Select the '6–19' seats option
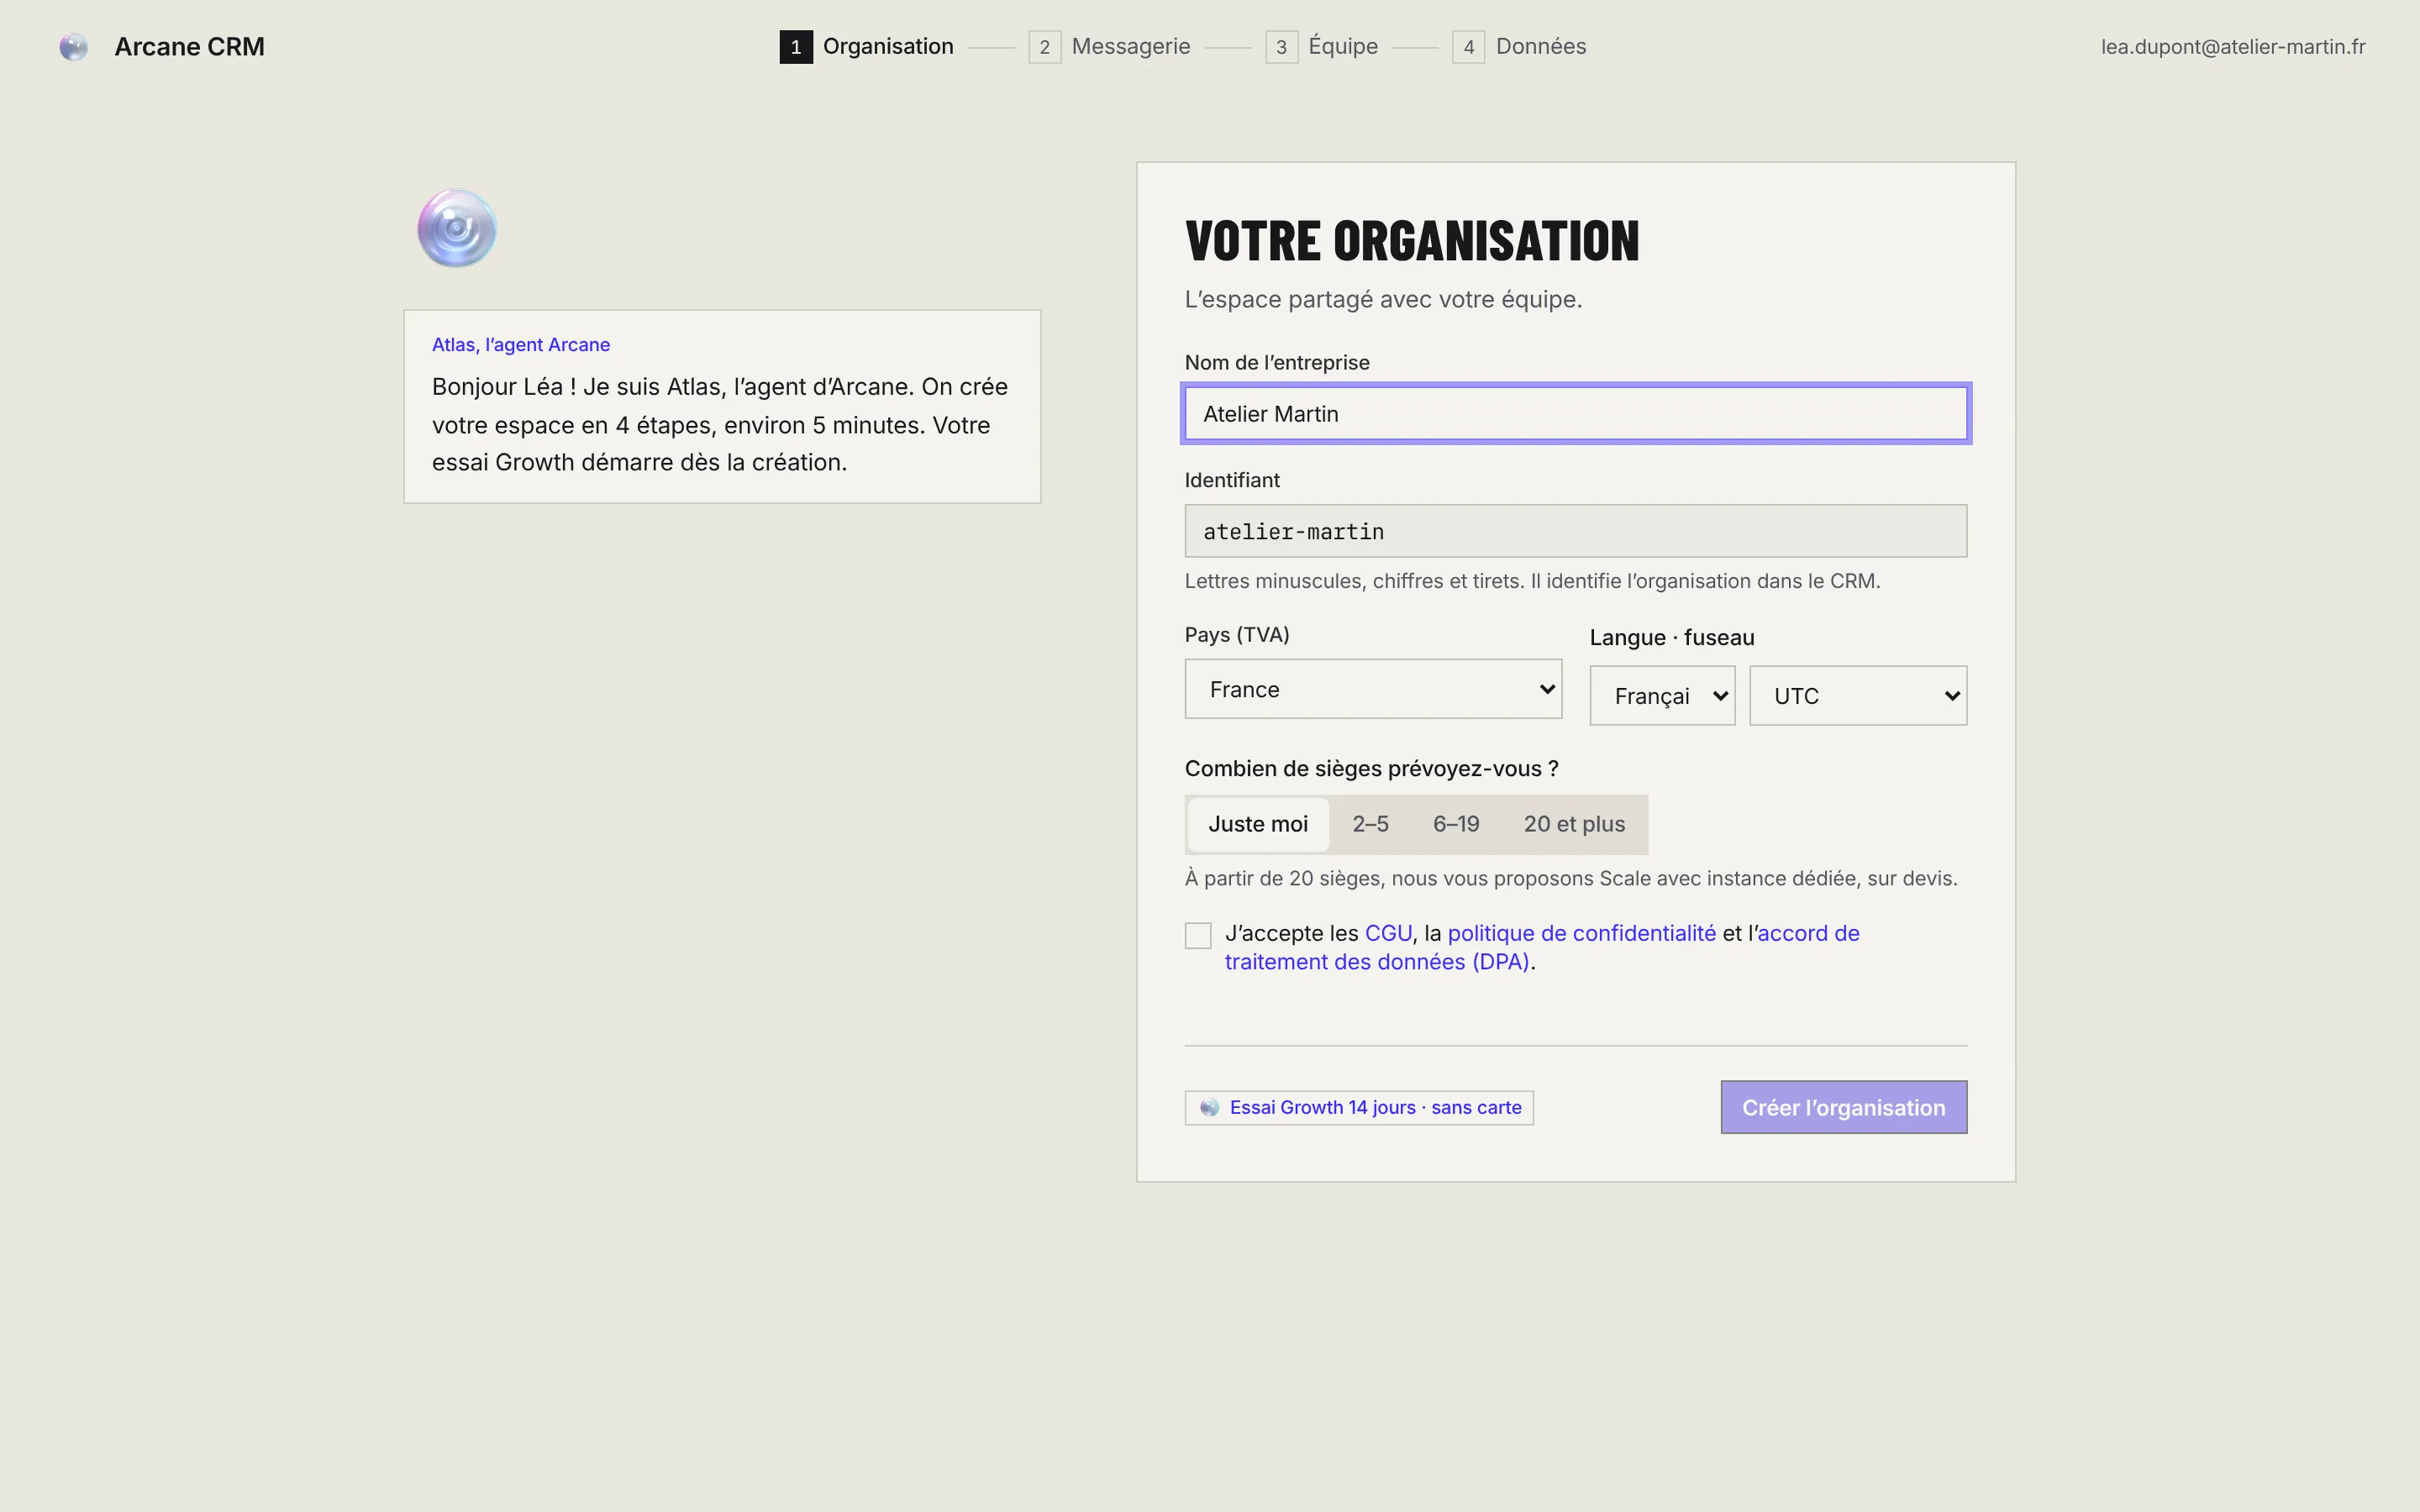The image size is (2420, 1512). pyautogui.click(x=1456, y=824)
